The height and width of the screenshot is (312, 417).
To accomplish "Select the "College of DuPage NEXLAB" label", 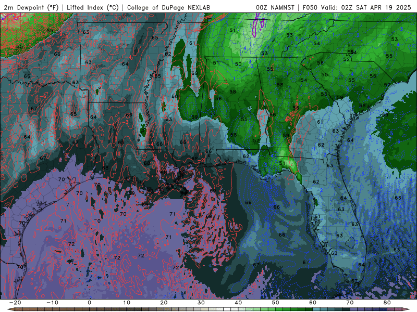I will pos(168,7).
